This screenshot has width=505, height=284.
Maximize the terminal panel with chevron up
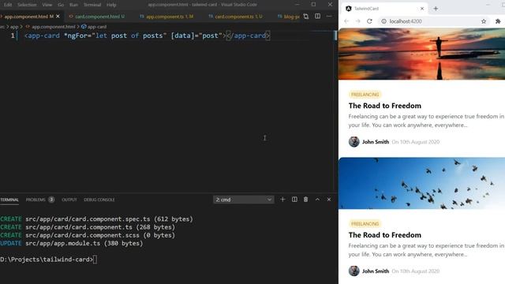pos(317,200)
